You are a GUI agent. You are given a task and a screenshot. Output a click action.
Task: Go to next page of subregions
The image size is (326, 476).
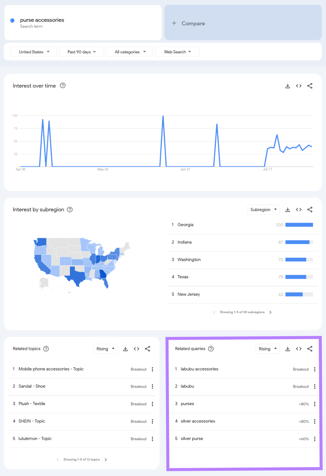tap(270, 312)
